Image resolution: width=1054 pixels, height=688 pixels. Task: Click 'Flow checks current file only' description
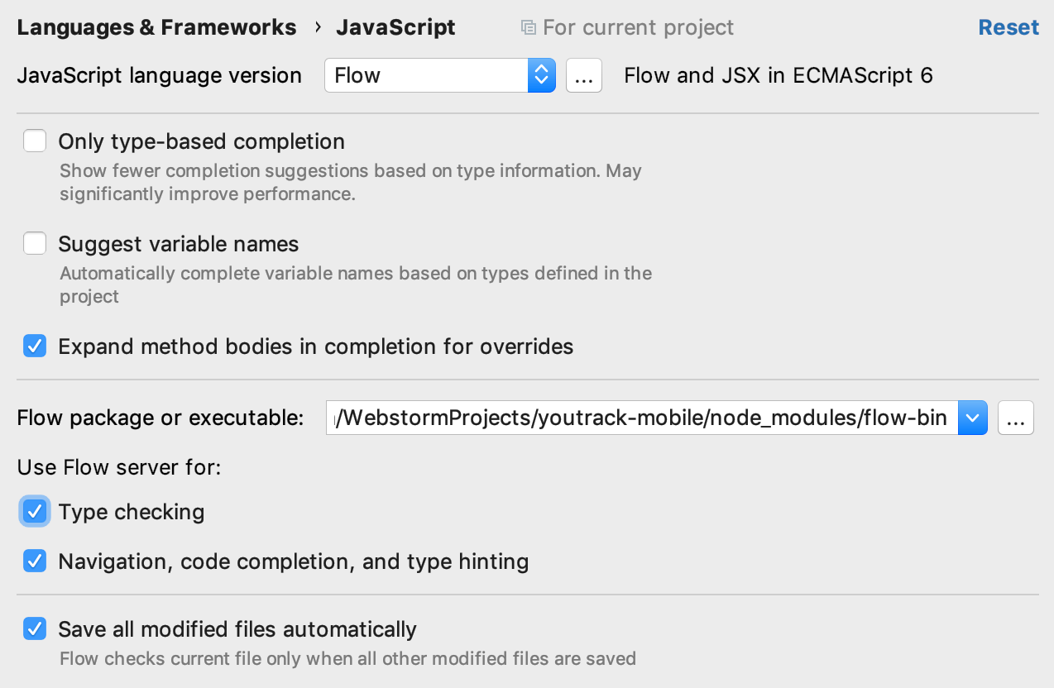tap(347, 659)
